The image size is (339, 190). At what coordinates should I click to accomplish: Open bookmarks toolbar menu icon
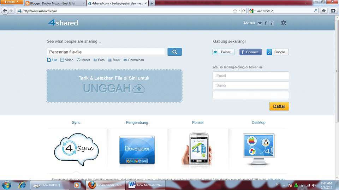333,11
